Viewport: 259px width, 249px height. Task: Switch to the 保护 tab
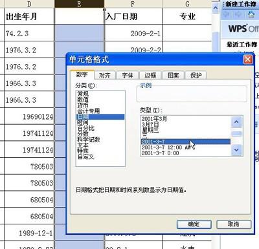click(196, 75)
